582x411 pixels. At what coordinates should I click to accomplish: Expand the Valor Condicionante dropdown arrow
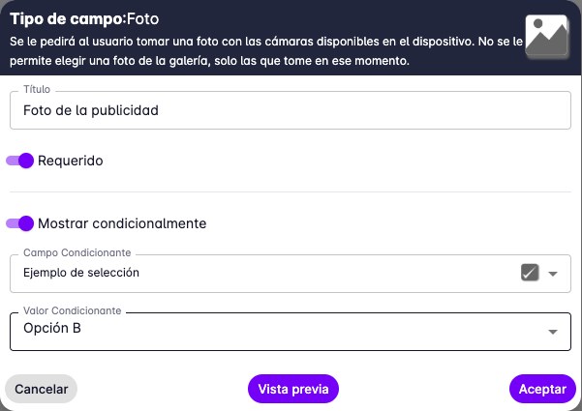(554, 332)
